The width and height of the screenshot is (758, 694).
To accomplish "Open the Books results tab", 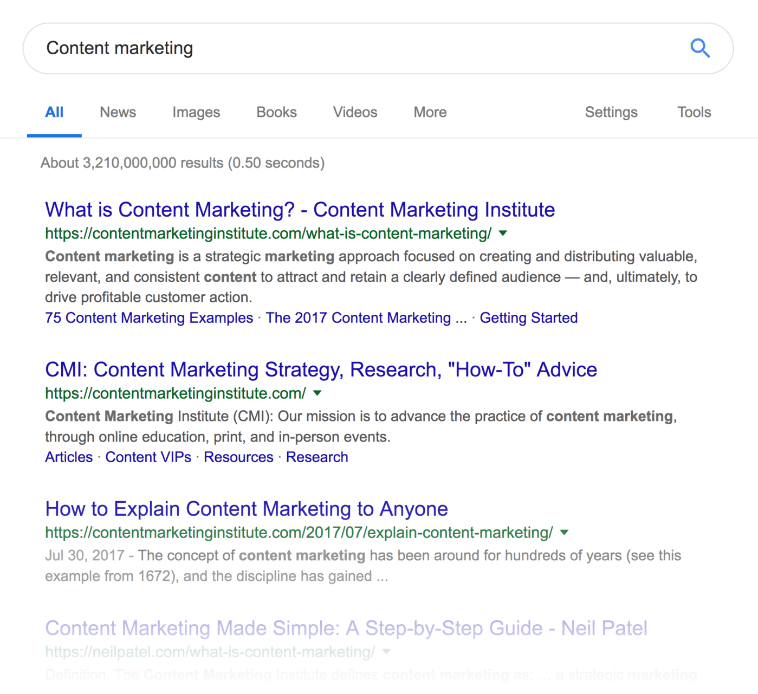I will pyautogui.click(x=276, y=112).
